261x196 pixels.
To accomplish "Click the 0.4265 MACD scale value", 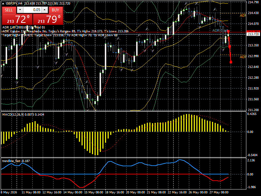I will pos(252,114).
